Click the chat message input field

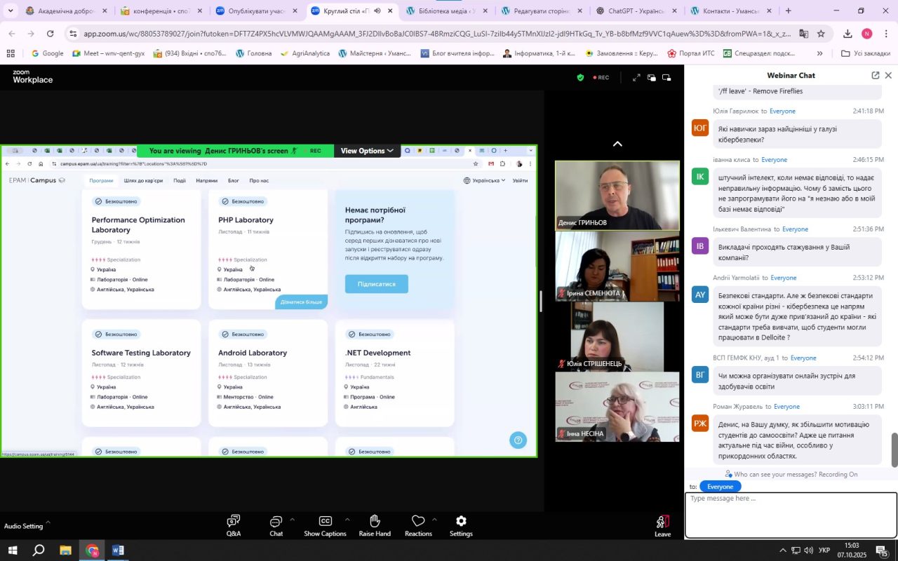(x=791, y=515)
